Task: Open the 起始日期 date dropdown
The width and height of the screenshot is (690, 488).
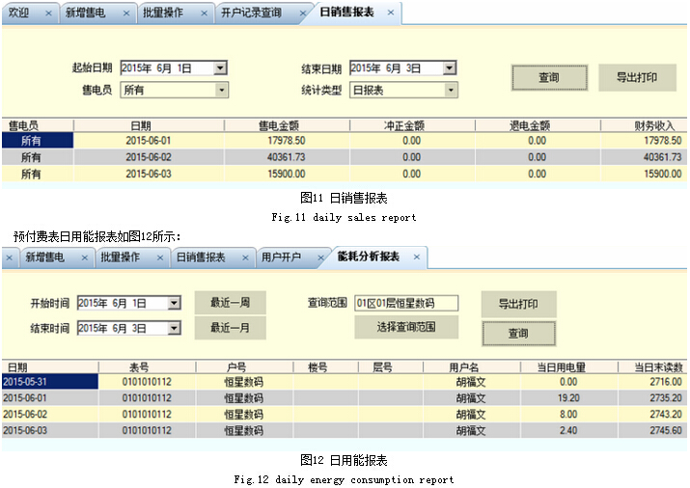Action: [x=220, y=68]
